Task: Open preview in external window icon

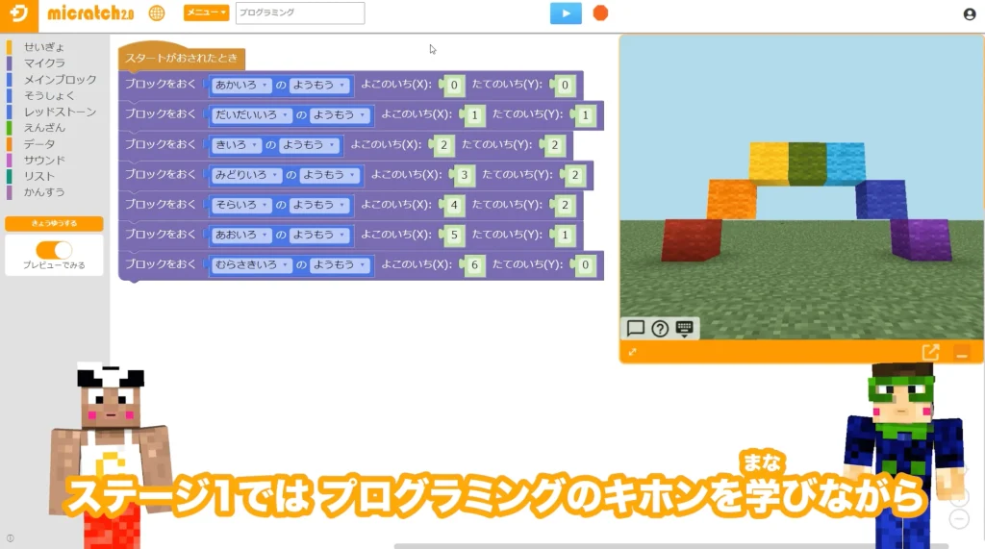Action: (x=930, y=352)
